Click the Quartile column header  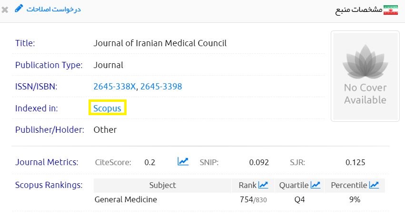pos(294,185)
